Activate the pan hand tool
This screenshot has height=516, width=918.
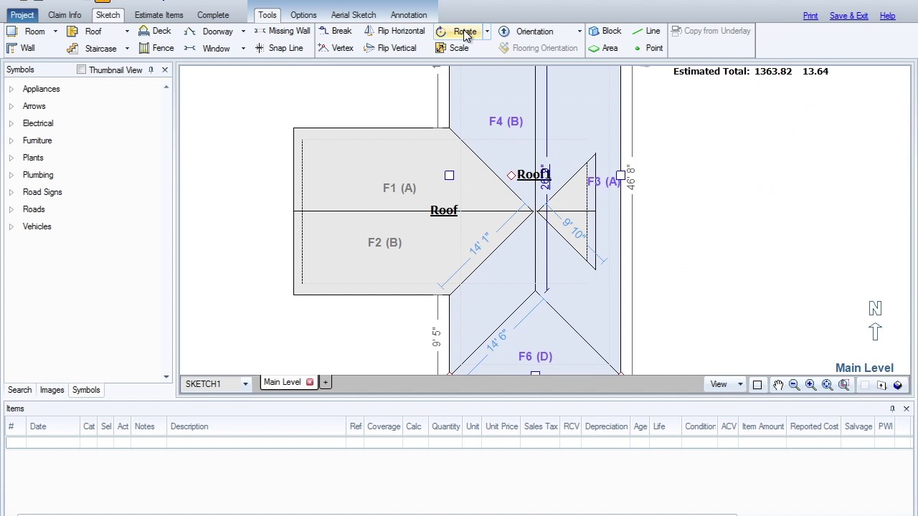[x=778, y=385]
